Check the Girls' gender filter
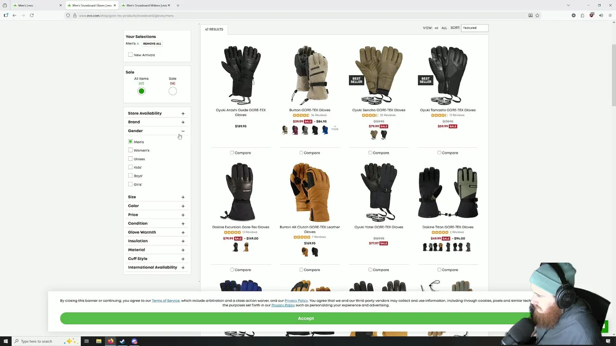Screen dimensions: 616x346 click(x=130, y=184)
